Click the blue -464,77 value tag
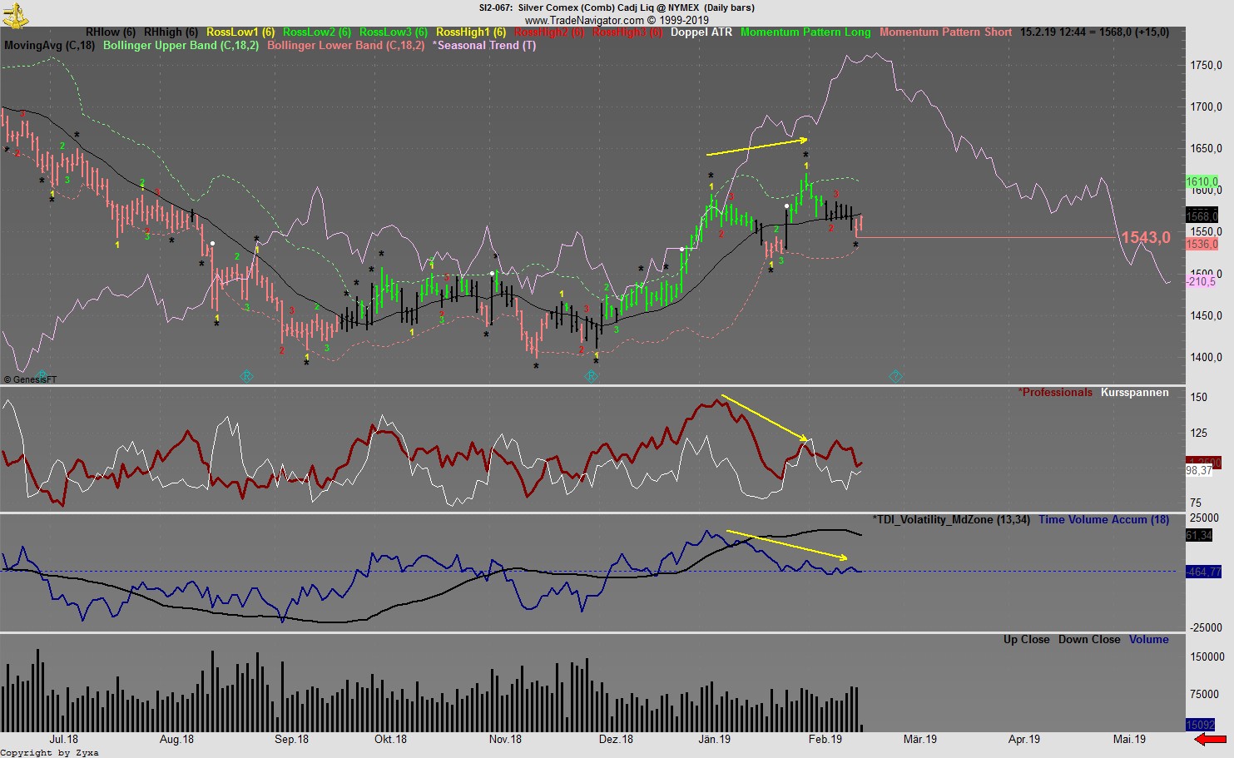The width and height of the screenshot is (1234, 758). click(x=1204, y=572)
